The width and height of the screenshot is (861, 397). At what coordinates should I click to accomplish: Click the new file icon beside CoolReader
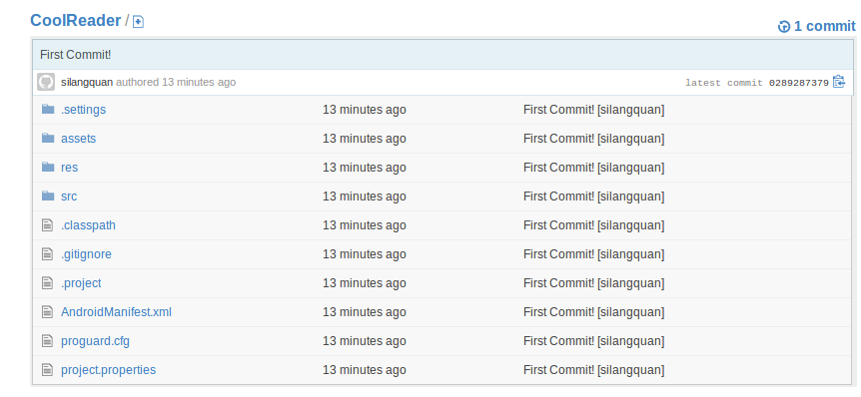coord(139,22)
